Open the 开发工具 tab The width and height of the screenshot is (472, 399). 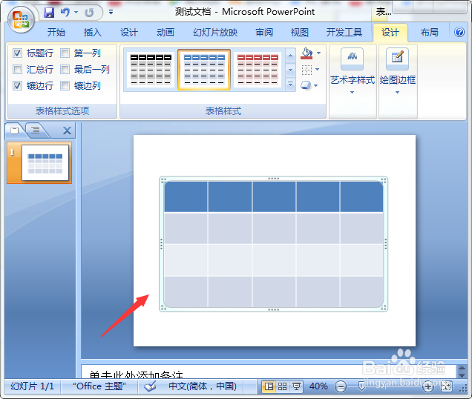point(344,32)
